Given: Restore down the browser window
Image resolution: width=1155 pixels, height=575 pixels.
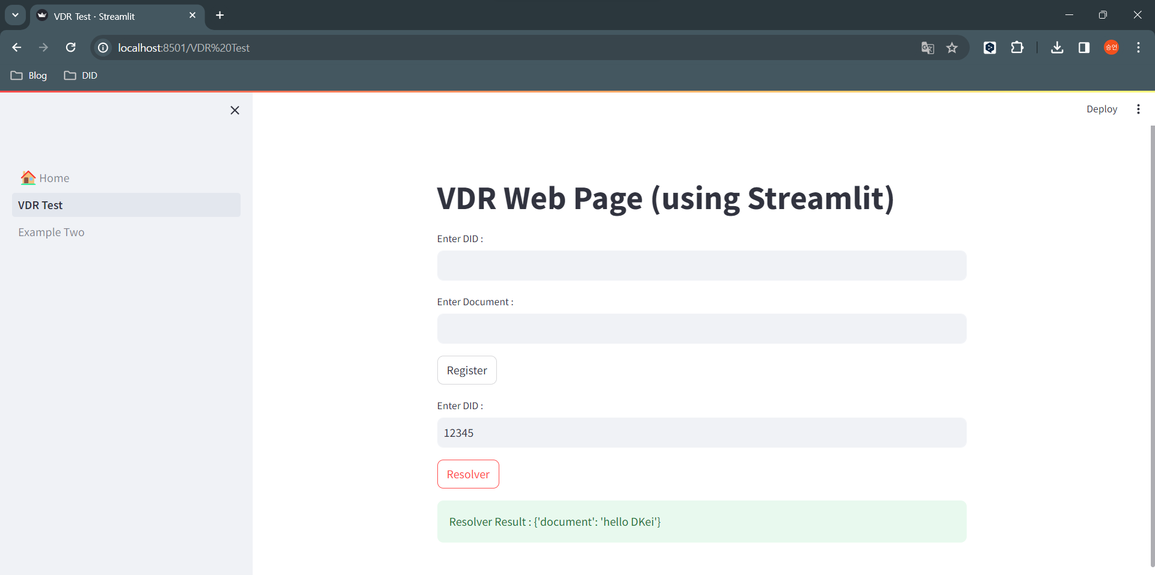Looking at the screenshot, I should click(x=1103, y=15).
